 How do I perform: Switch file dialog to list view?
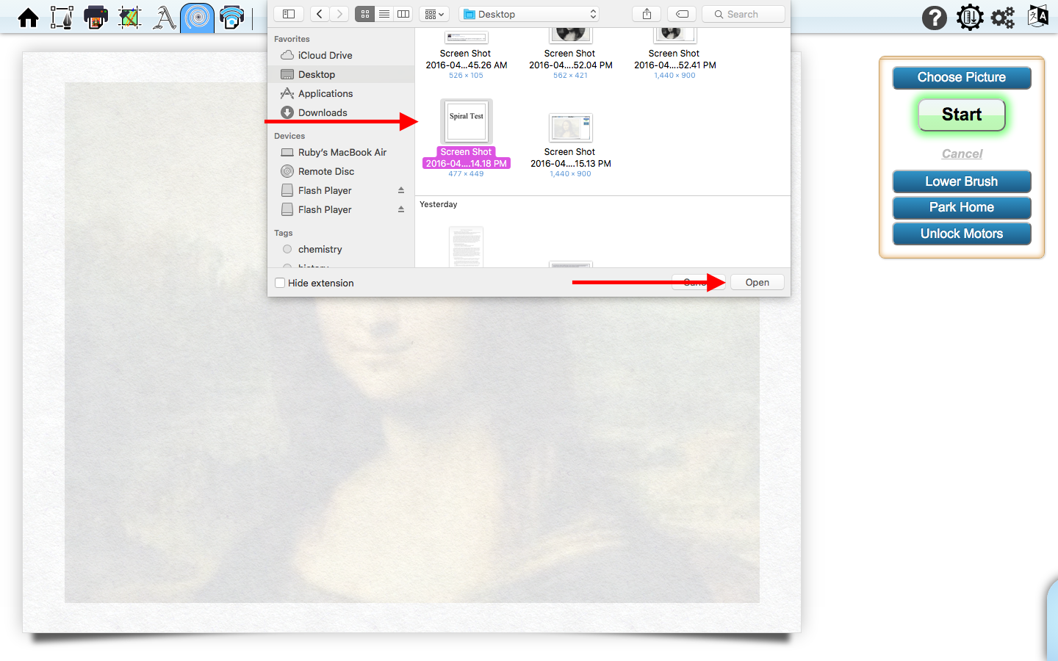(384, 14)
